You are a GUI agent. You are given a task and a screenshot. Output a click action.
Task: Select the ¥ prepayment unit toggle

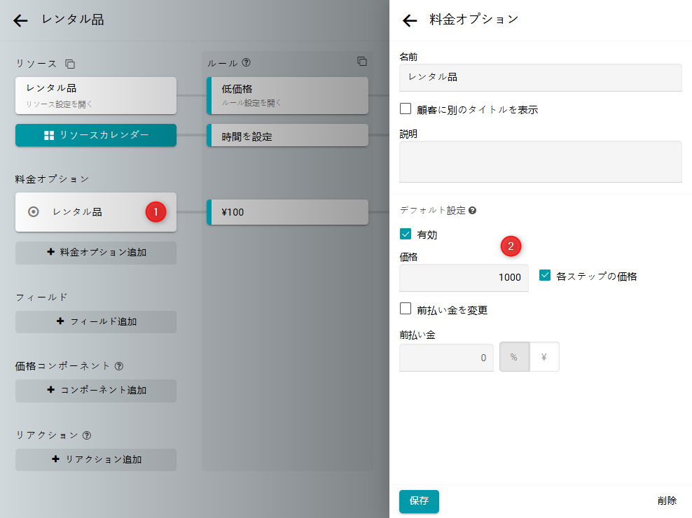pos(544,357)
